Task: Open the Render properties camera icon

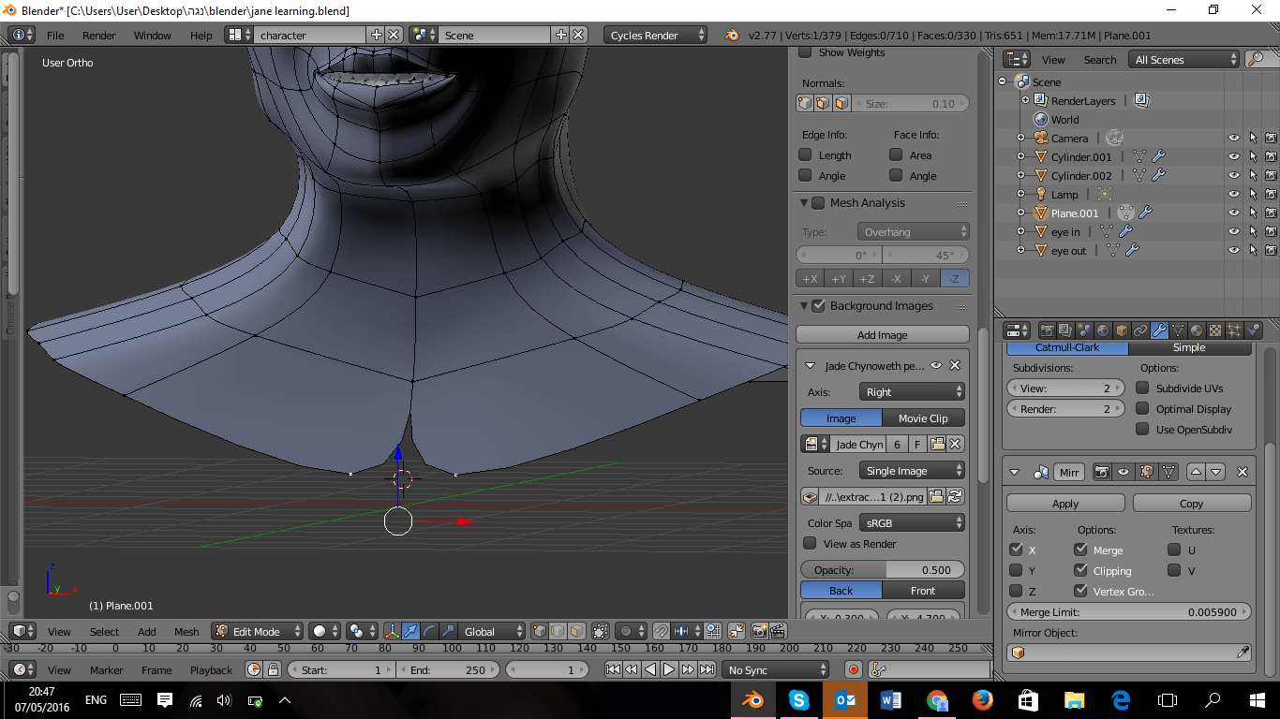Action: pos(1047,330)
